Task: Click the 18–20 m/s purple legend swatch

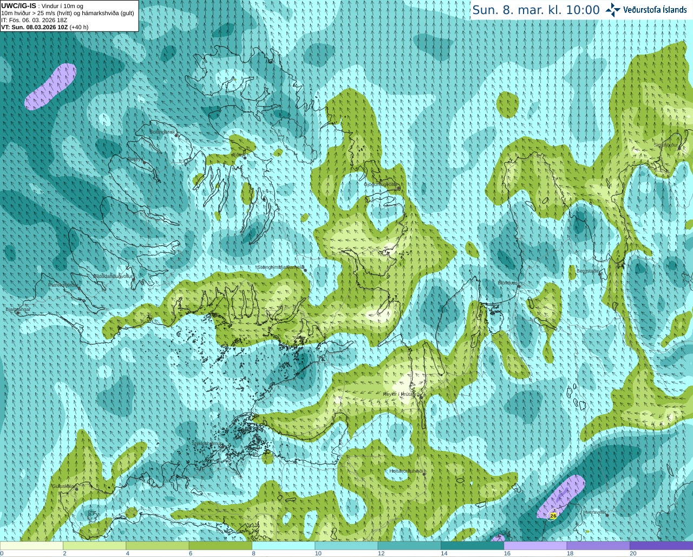Action: coord(598,546)
